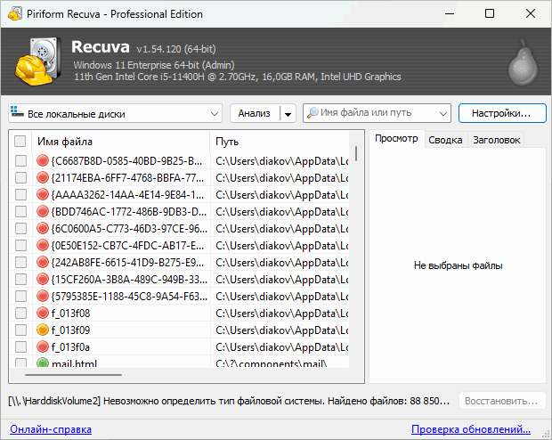Expand the arrow next to Анализ button
This screenshot has width=552, height=440.
287,114
